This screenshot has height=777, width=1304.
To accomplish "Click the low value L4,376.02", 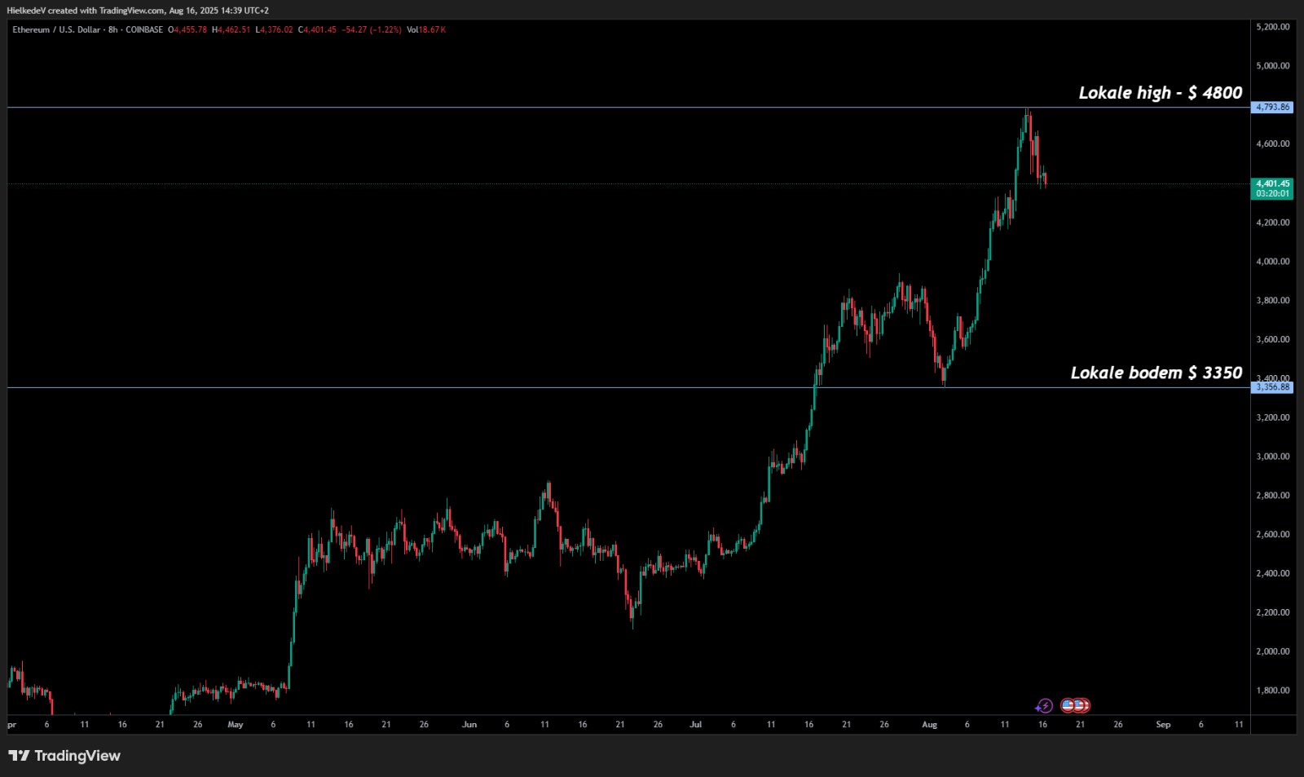I will 274,30.
